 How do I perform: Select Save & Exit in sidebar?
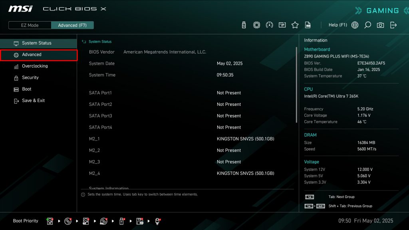[x=39, y=101]
